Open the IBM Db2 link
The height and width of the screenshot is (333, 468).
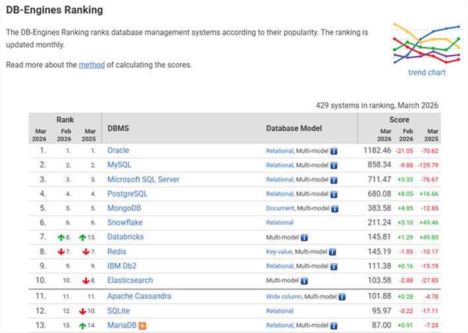click(x=122, y=266)
